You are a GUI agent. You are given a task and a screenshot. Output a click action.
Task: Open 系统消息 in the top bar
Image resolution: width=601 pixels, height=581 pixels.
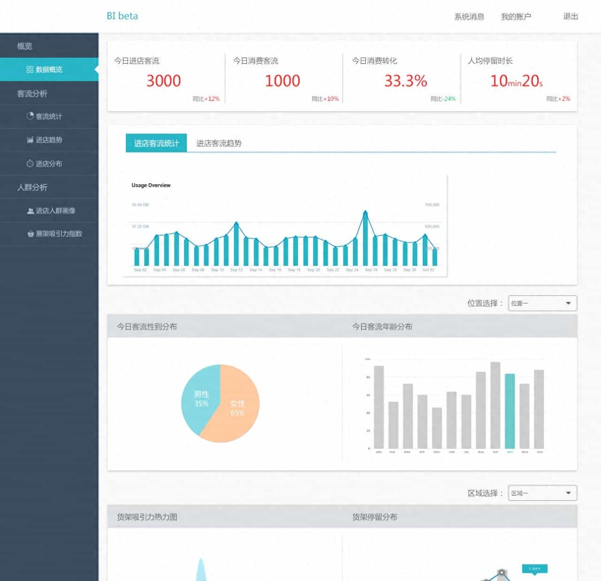pyautogui.click(x=469, y=16)
